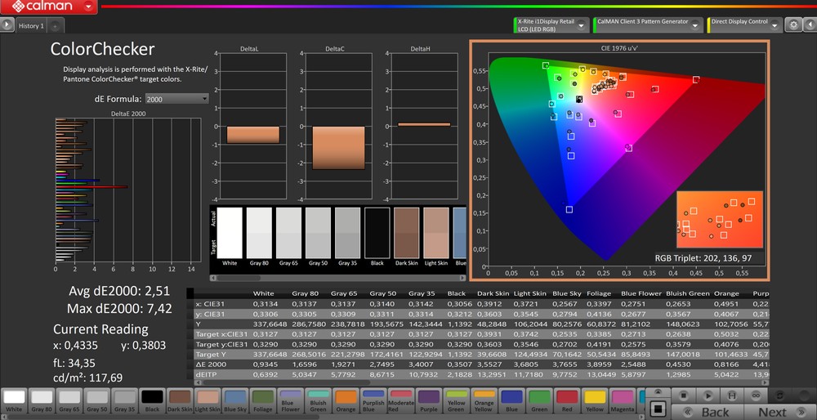
Task: Switch to the History 1 tab
Action: click(x=31, y=25)
